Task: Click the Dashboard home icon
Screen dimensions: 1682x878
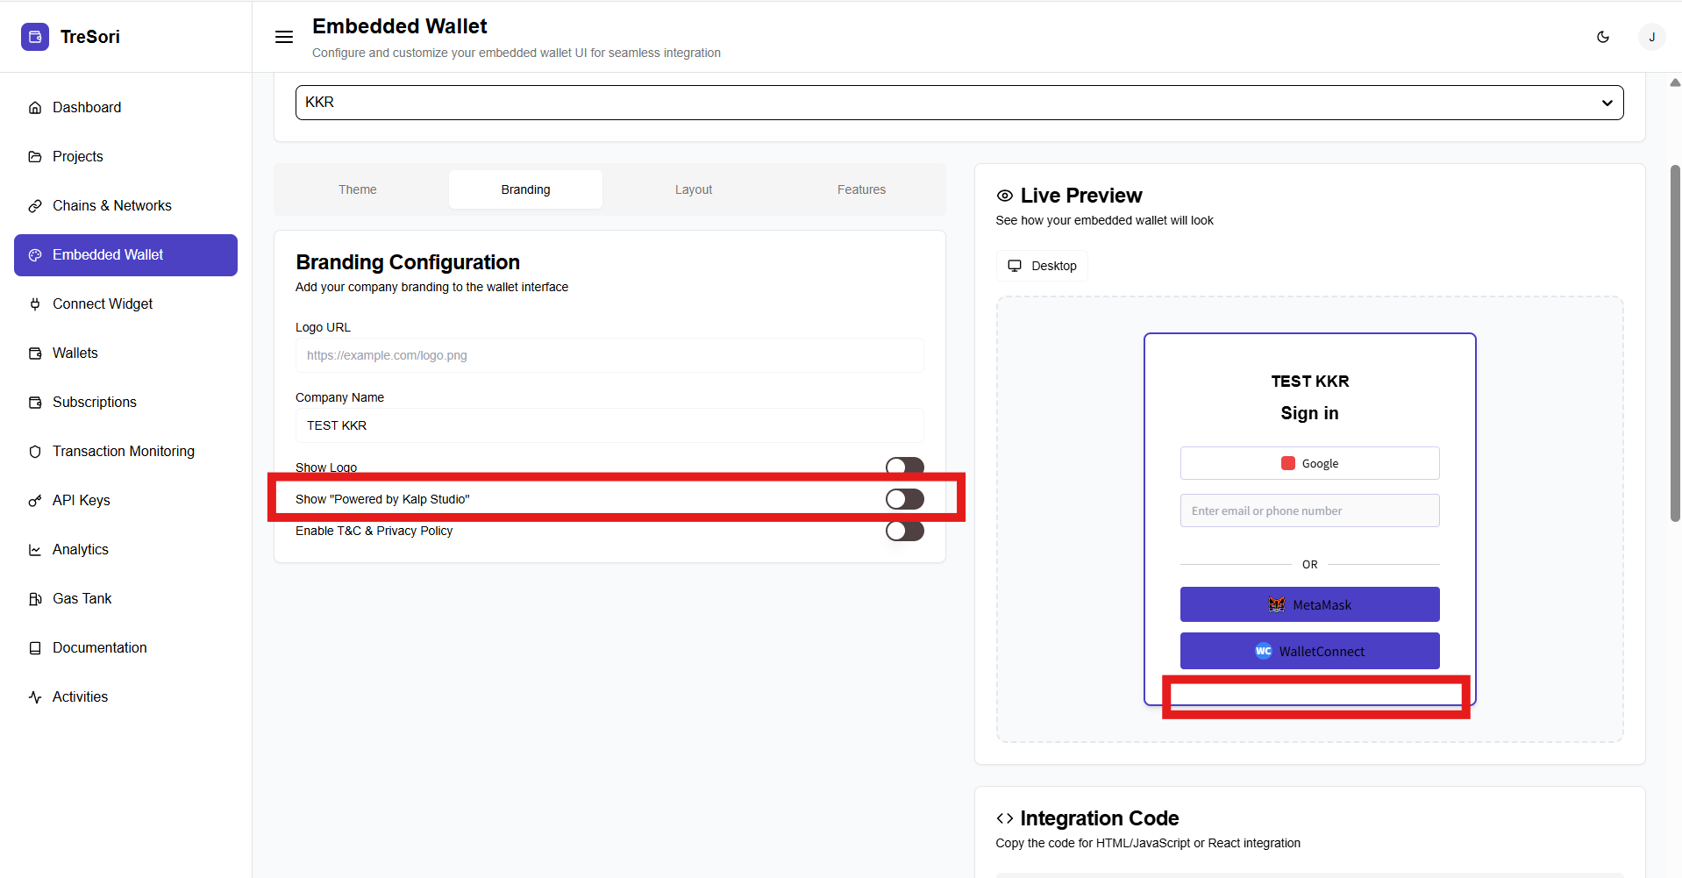Action: [35, 108]
